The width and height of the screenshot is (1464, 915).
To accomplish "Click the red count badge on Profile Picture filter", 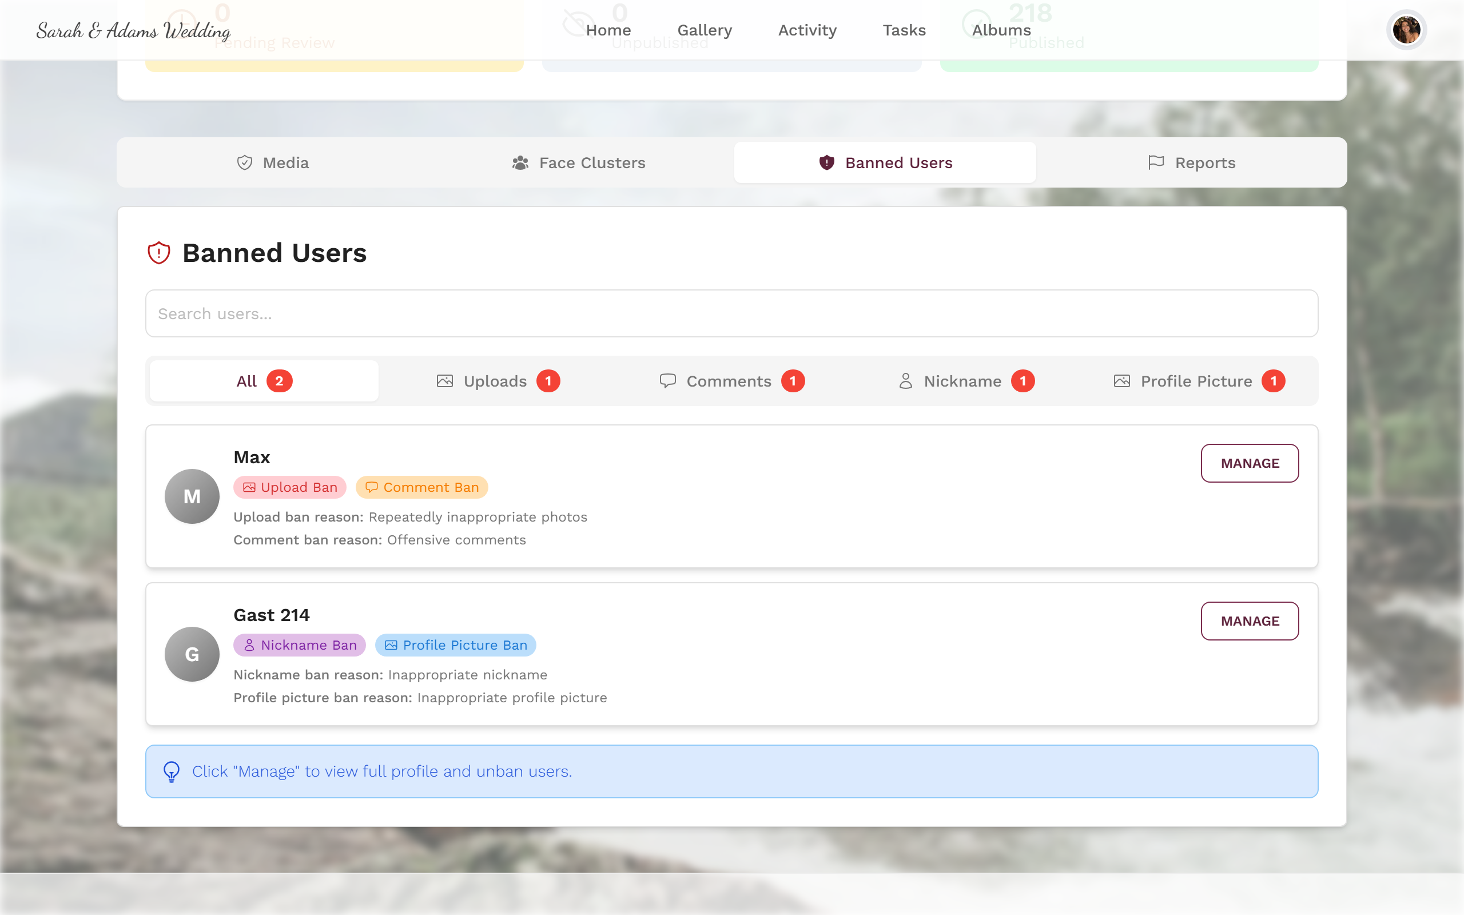I will [x=1274, y=381].
